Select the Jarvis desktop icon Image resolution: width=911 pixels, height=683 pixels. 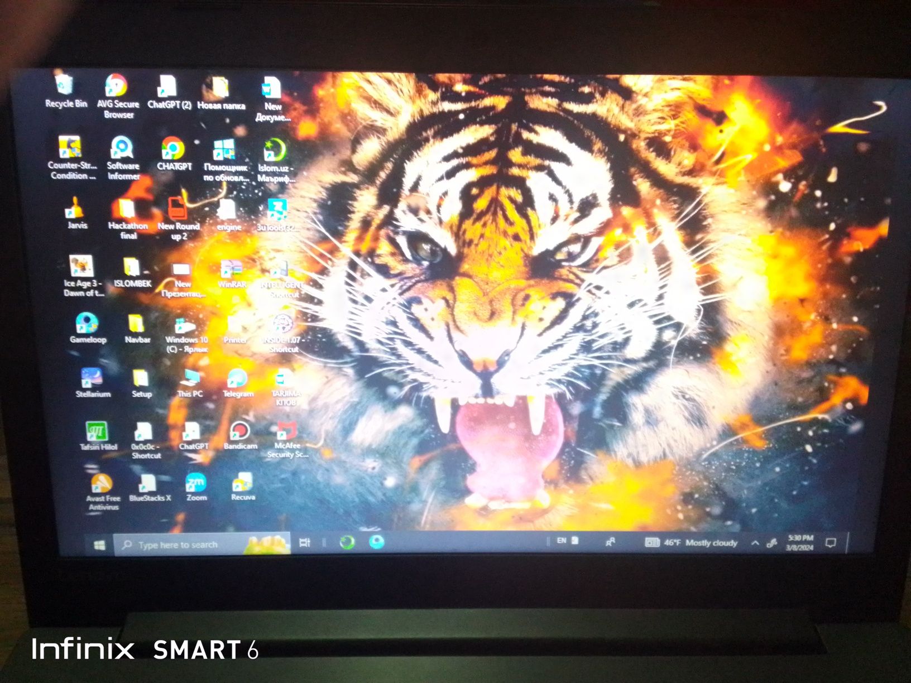76,213
